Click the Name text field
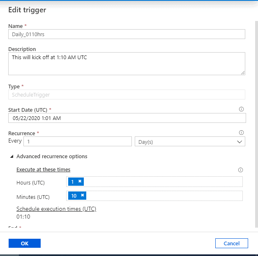Screen dimensions: 258x256 coord(127,35)
